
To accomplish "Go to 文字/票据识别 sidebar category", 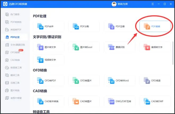I will tap(15, 45).
